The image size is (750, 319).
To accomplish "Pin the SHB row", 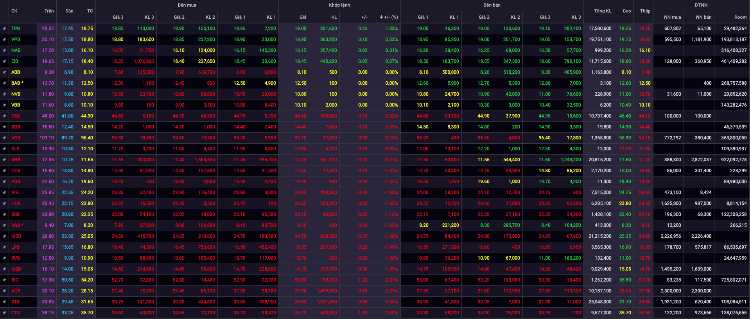I will pos(4,160).
